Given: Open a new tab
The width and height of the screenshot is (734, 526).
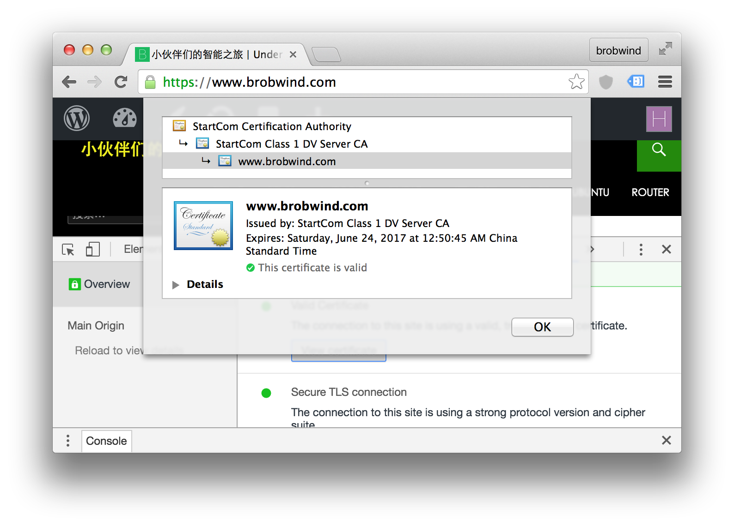Looking at the screenshot, I should coord(326,54).
